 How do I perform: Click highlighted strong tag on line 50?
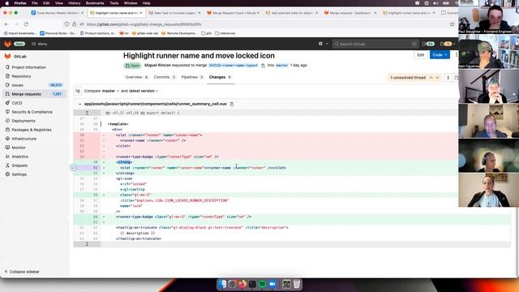(x=124, y=162)
